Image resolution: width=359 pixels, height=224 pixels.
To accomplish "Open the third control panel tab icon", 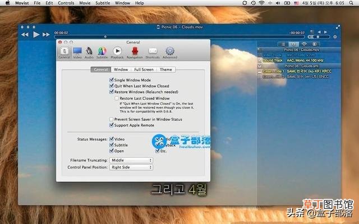I will [x=304, y=44].
